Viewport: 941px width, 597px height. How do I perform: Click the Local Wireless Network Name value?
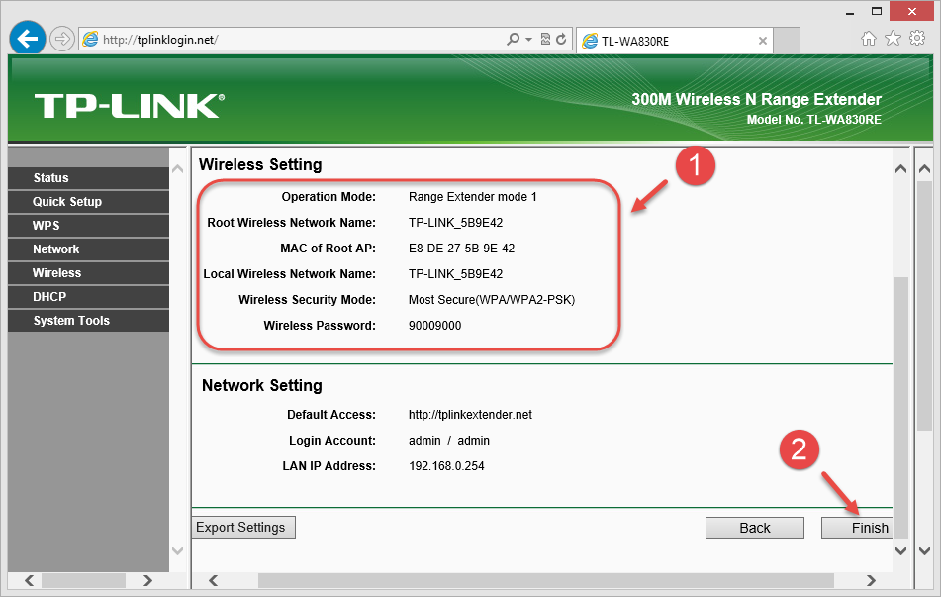point(455,274)
